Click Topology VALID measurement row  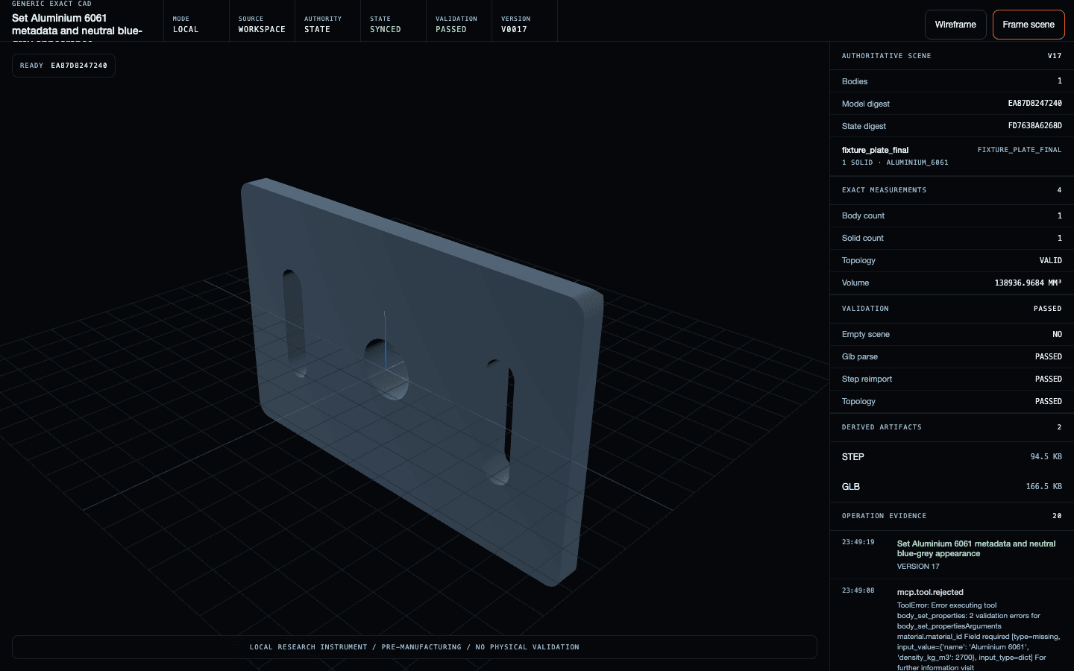(952, 260)
